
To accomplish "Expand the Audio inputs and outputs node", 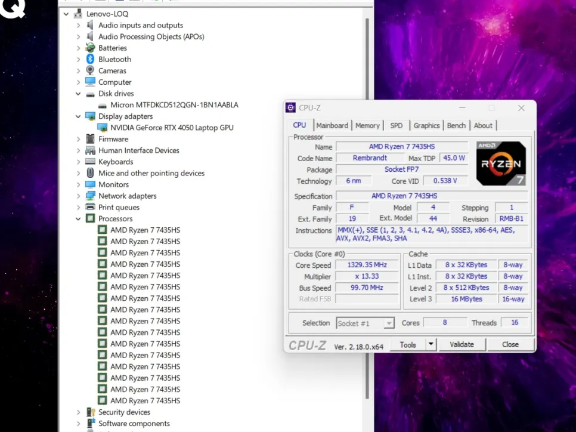I will pos(78,25).
